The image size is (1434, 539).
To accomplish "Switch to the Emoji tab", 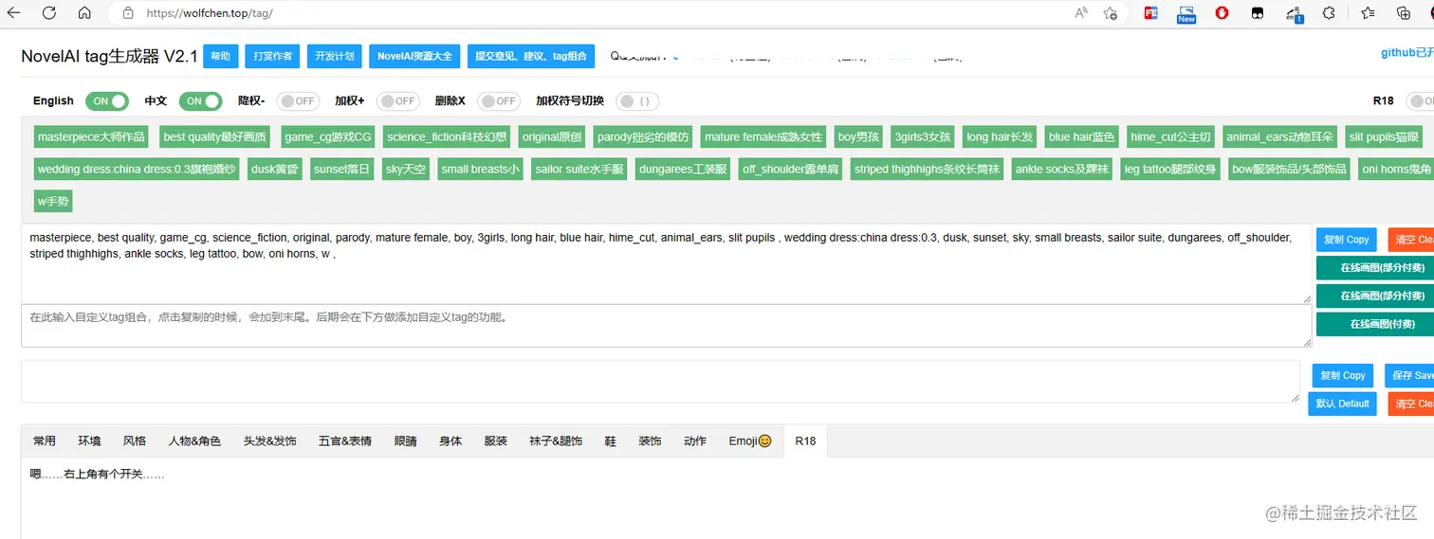I will [750, 441].
